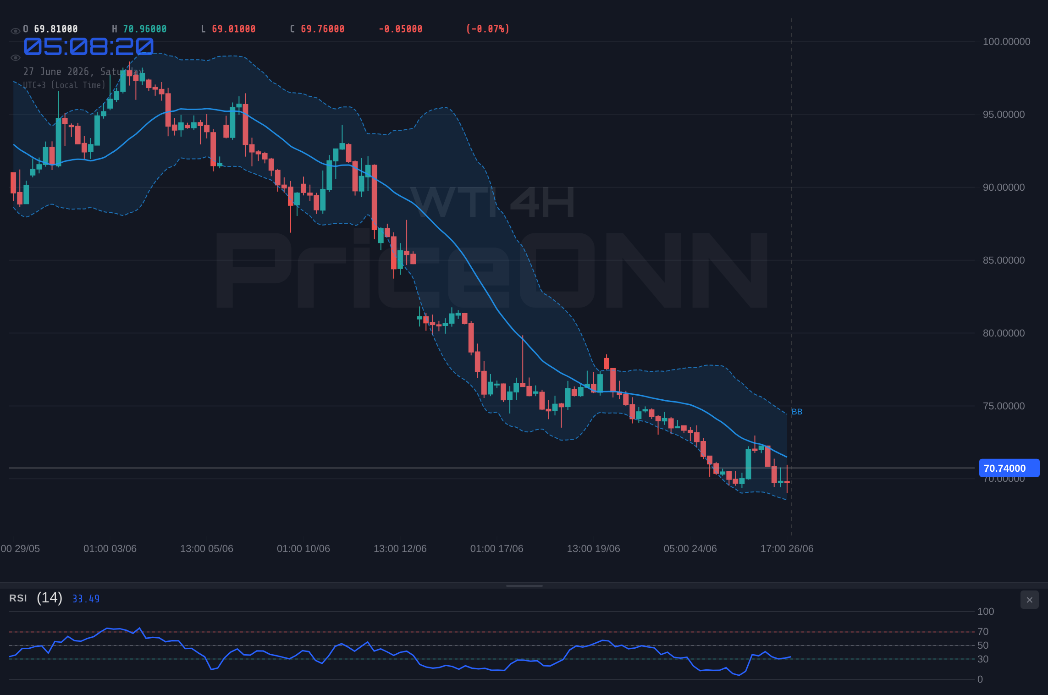Click the UTC+3 (Local Time) label
This screenshot has height=695, width=1048.
click(64, 85)
